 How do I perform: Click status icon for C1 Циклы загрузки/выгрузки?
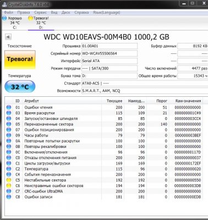pos(9,163)
